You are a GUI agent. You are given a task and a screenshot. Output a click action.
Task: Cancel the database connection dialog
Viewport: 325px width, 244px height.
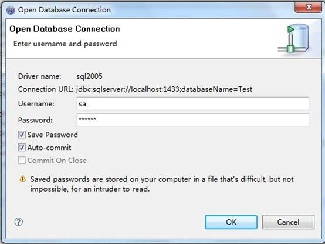[288, 222]
